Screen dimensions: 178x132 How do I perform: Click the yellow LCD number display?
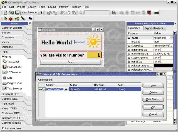[94, 55]
